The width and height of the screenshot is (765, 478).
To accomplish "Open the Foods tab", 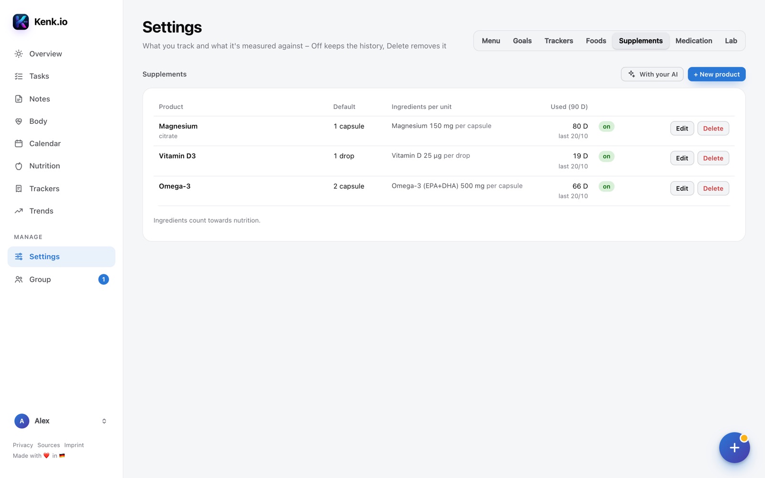I will [x=596, y=41].
